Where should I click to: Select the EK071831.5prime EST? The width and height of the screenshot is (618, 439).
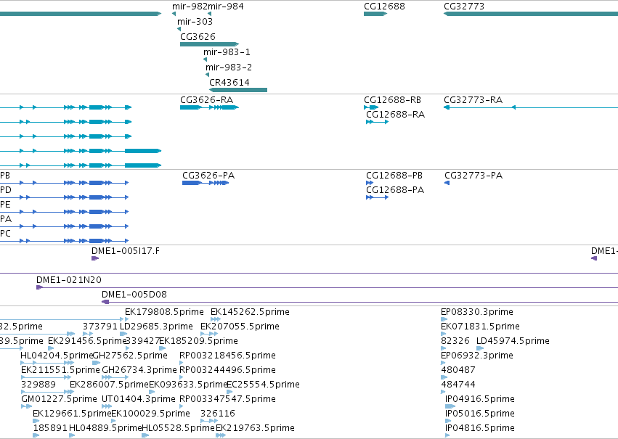(444, 334)
